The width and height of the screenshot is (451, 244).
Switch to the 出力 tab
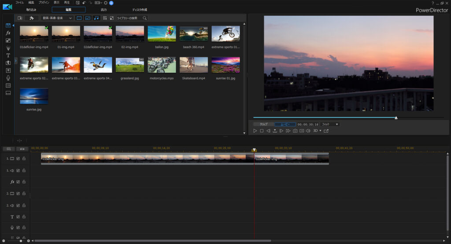click(104, 10)
